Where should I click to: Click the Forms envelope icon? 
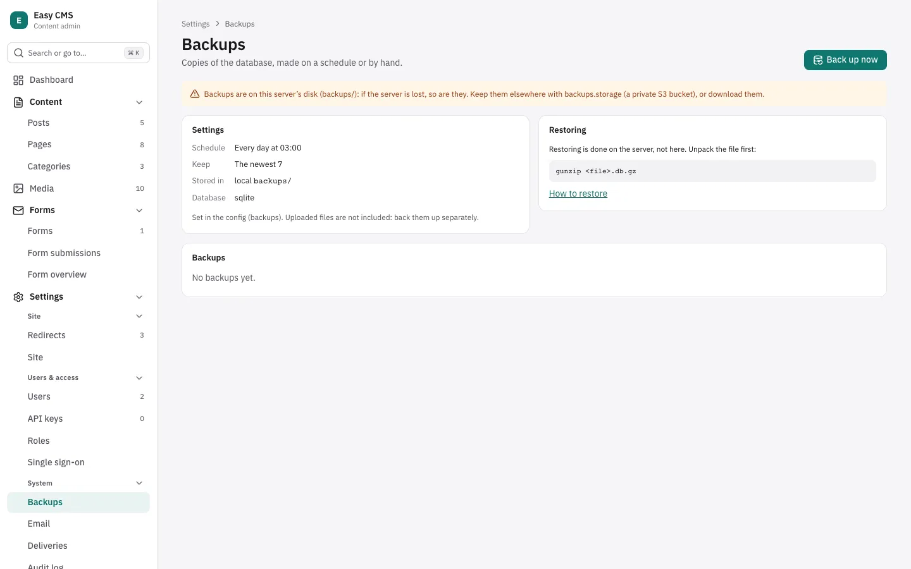[x=18, y=211]
